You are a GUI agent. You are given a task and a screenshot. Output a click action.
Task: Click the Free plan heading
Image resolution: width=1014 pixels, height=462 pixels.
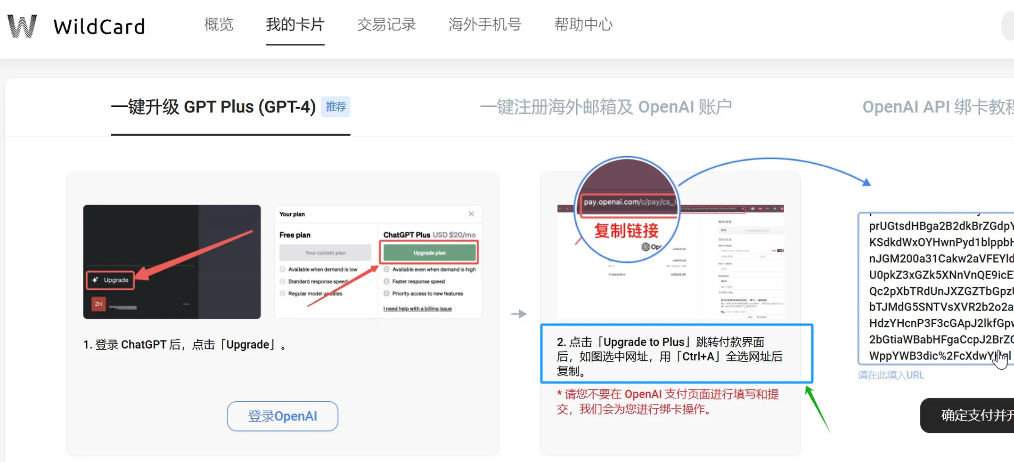coord(295,235)
